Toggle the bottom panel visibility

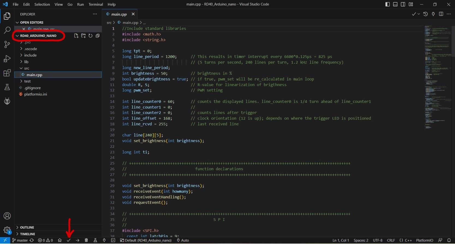click(x=395, y=4)
